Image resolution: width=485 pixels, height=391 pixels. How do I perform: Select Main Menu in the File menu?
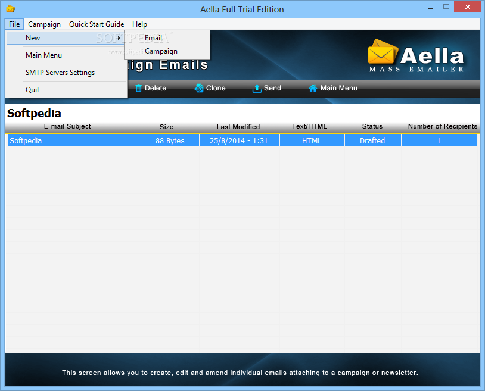[67, 55]
